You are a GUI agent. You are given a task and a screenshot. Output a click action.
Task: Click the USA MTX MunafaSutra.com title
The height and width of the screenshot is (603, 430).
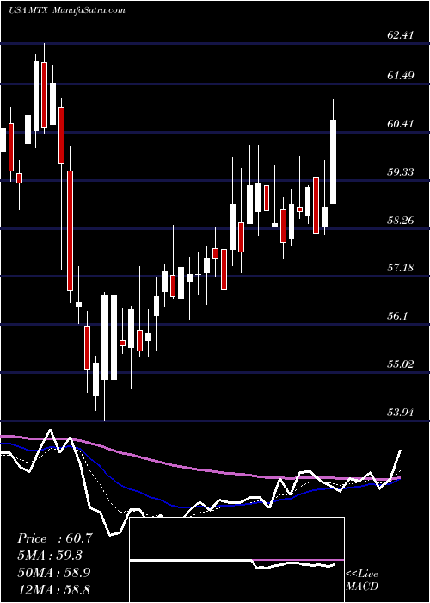coord(67,10)
